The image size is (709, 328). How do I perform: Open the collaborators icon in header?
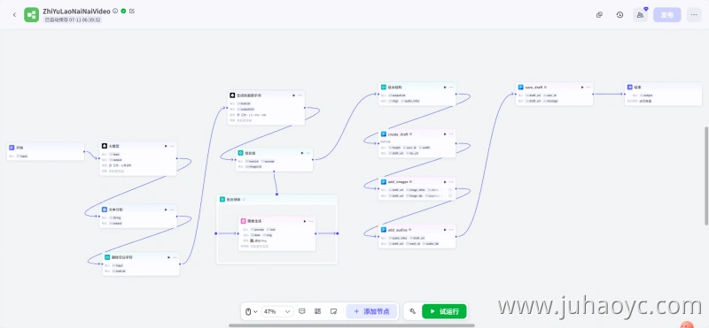[640, 15]
